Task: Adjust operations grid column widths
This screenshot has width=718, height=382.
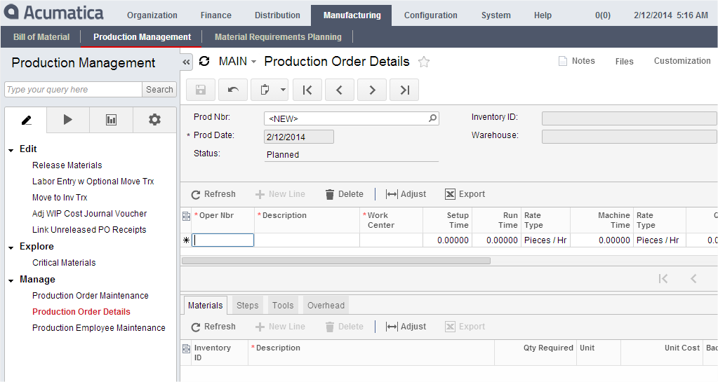Action: pos(406,194)
